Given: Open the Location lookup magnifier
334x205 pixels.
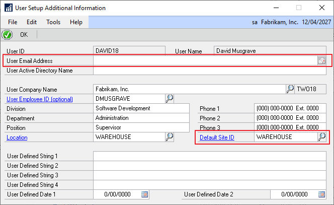Looking at the screenshot, I should 170,137.
